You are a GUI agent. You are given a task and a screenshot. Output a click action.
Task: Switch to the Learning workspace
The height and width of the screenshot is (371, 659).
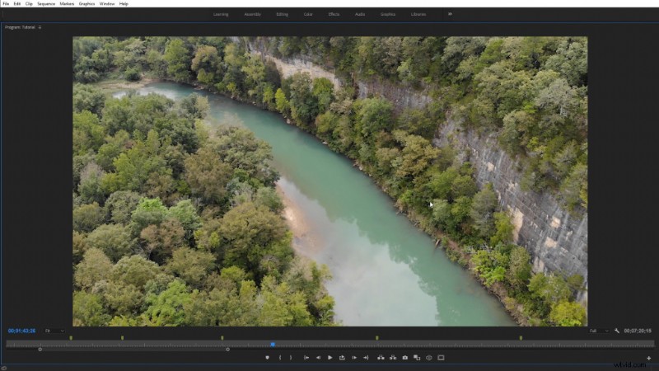[x=221, y=14]
